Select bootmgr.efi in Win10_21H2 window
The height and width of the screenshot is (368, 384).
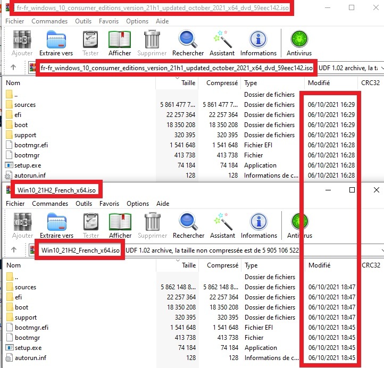click(x=27, y=328)
